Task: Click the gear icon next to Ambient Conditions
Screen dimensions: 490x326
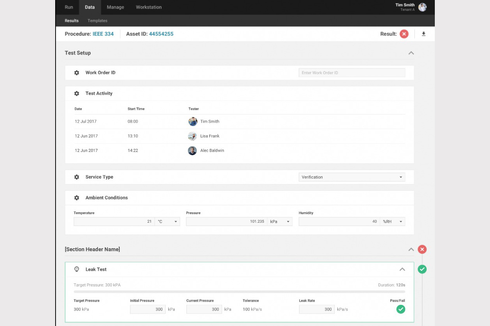Action: 77,198
